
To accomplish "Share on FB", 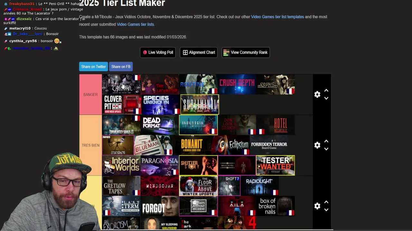I will (x=121, y=66).
